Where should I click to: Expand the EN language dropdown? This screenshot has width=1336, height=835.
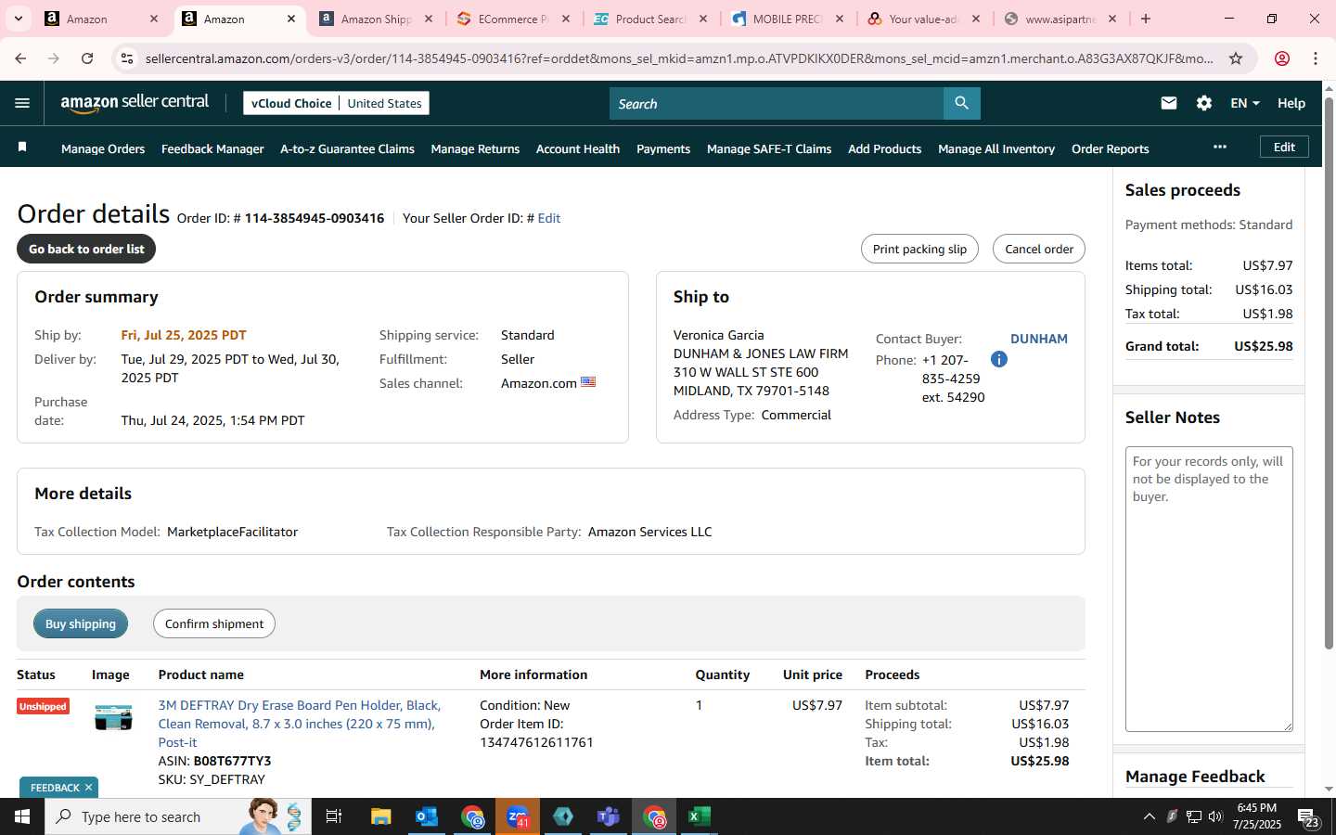[x=1244, y=103]
